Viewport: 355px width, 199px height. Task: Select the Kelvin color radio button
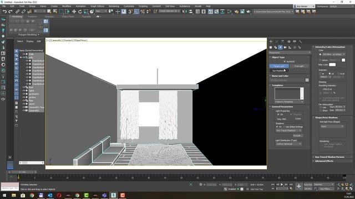coord(320,60)
